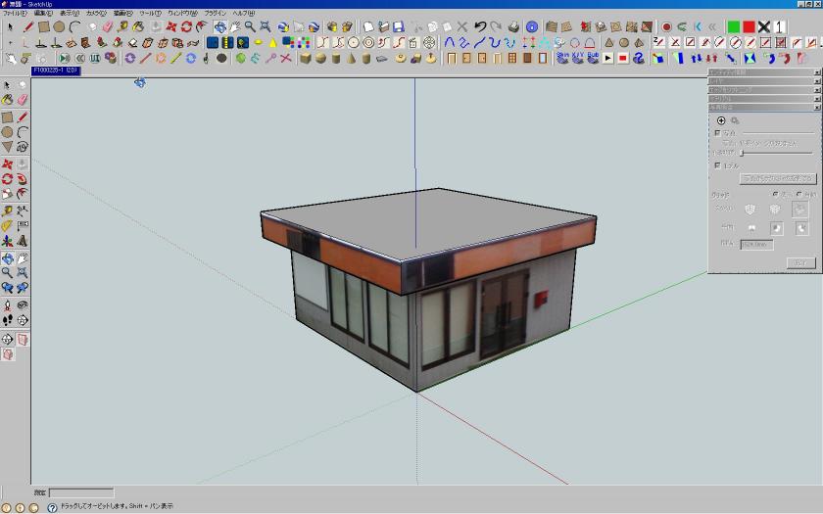
Task: Expand the topmost collapsed panel header in right tray
Action: [x=765, y=72]
